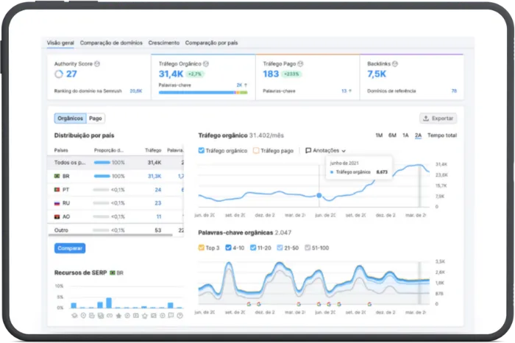This screenshot has height=343, width=515.
Task: Click the 11 traffic value for AO
Action: click(159, 216)
